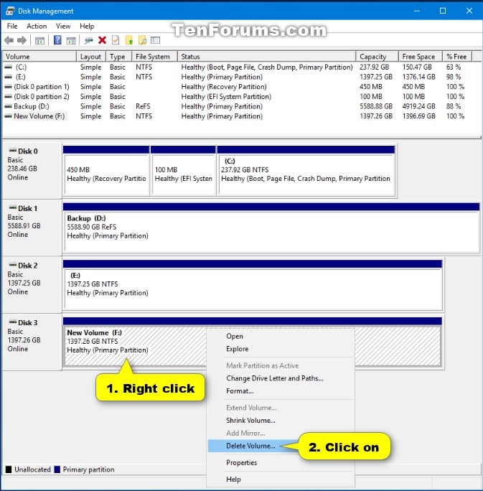The height and width of the screenshot is (491, 483).
Task: Click the disk icon next to Disk 2
Action: 12,265
